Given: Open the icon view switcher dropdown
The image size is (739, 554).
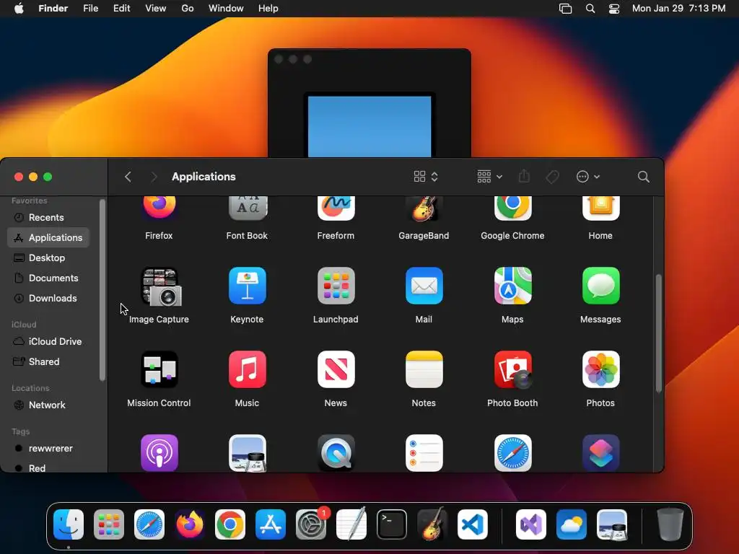Looking at the screenshot, I should [426, 177].
